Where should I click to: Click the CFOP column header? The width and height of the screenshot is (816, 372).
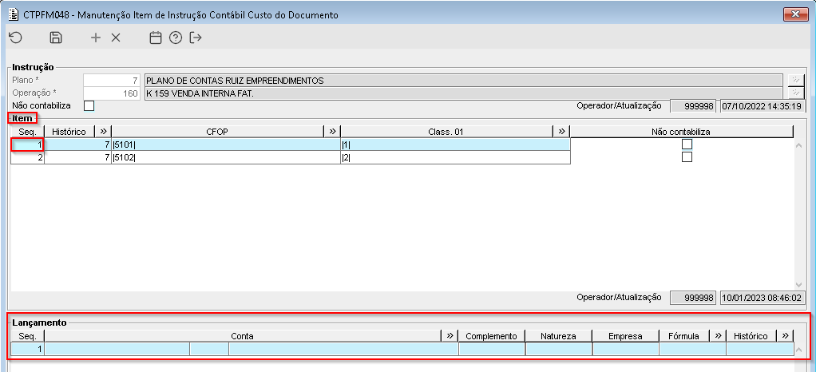(217, 132)
